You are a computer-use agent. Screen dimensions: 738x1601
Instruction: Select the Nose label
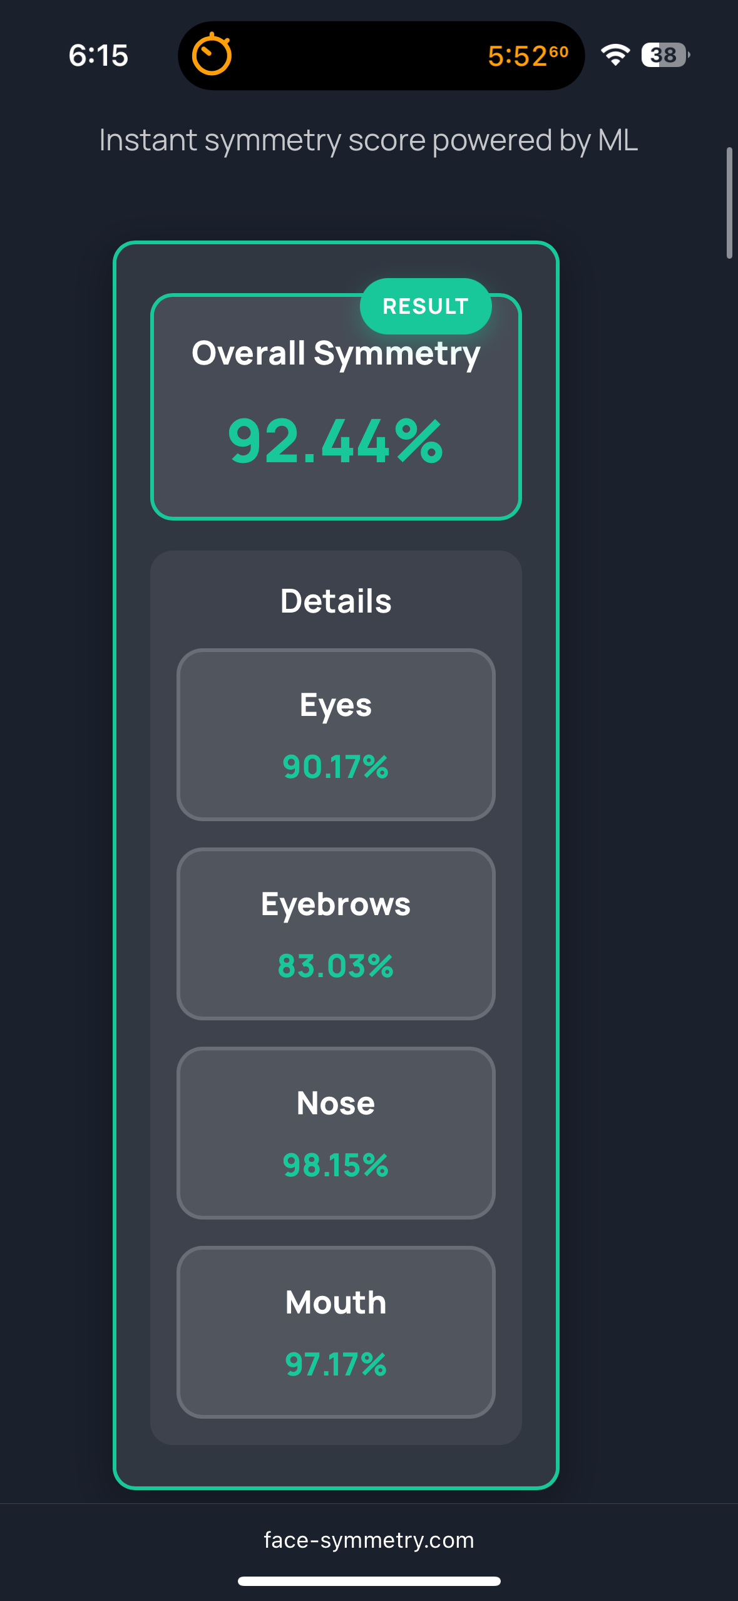(336, 1104)
